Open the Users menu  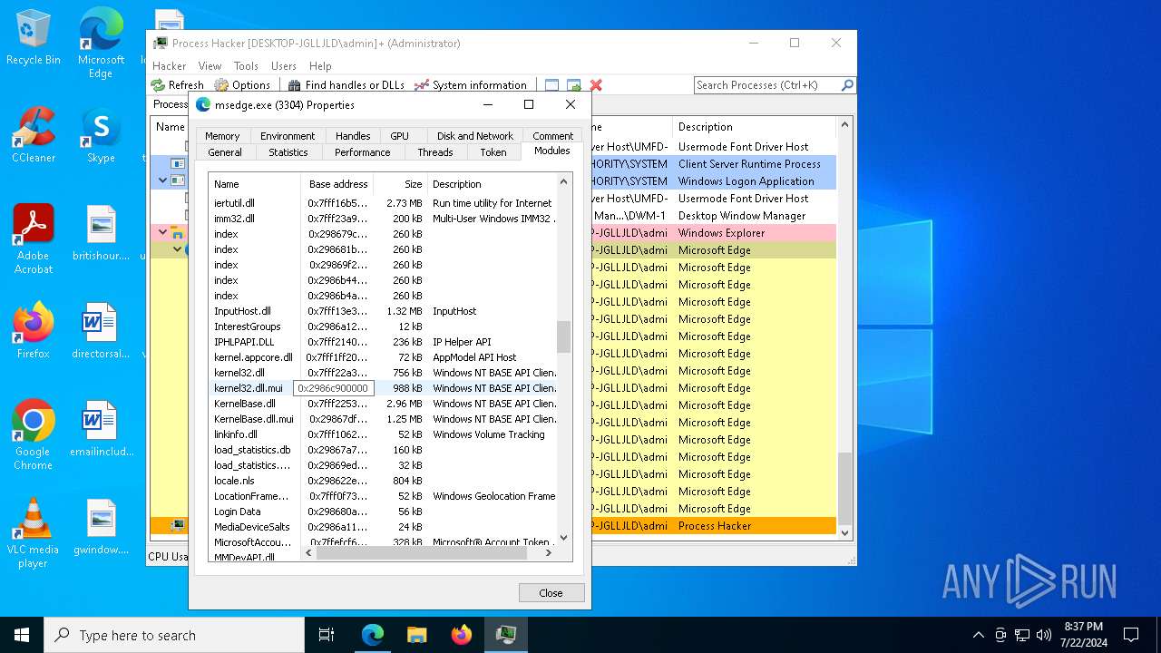tap(284, 66)
